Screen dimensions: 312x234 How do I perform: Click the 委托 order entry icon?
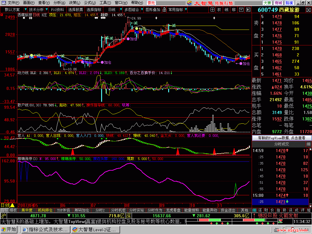pyautogui.click(x=151, y=3)
